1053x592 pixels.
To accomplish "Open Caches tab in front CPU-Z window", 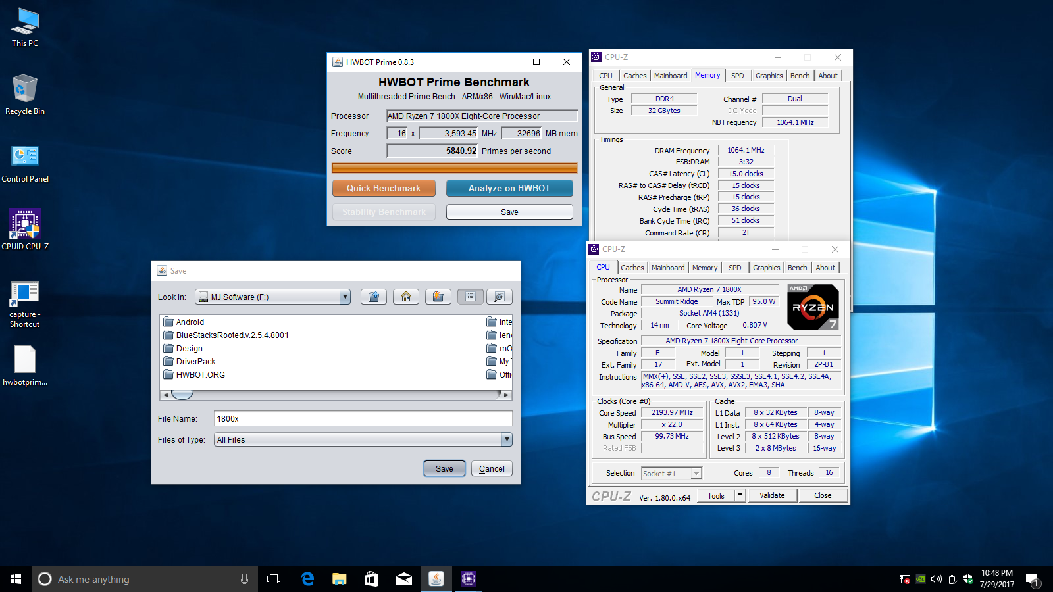I will pyautogui.click(x=632, y=268).
